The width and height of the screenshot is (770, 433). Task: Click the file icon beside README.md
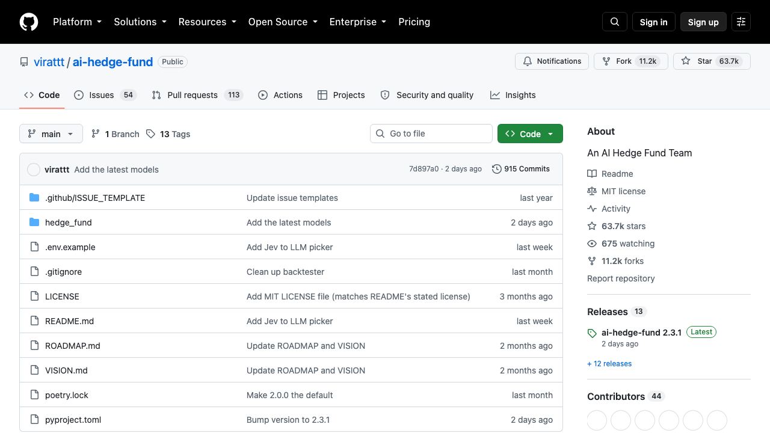click(x=34, y=321)
